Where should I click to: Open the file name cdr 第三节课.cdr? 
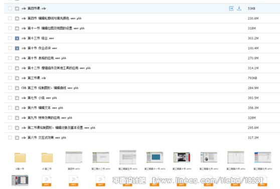(x=34, y=78)
